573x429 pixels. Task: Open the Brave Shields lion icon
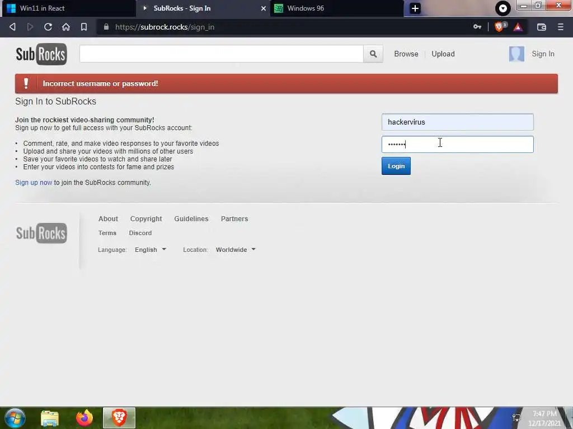click(499, 27)
